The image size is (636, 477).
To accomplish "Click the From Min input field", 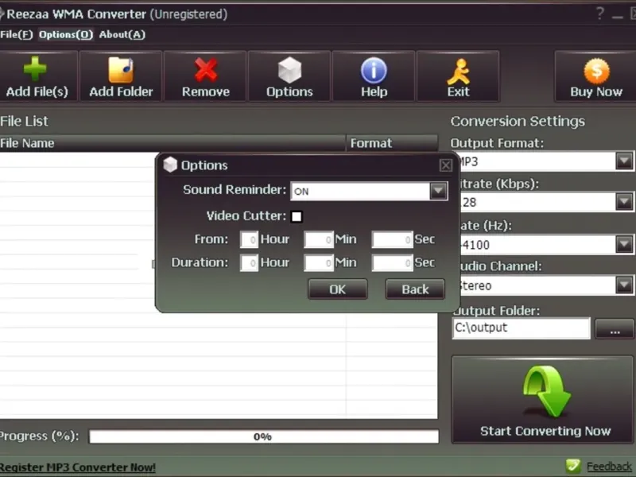I will tap(319, 240).
